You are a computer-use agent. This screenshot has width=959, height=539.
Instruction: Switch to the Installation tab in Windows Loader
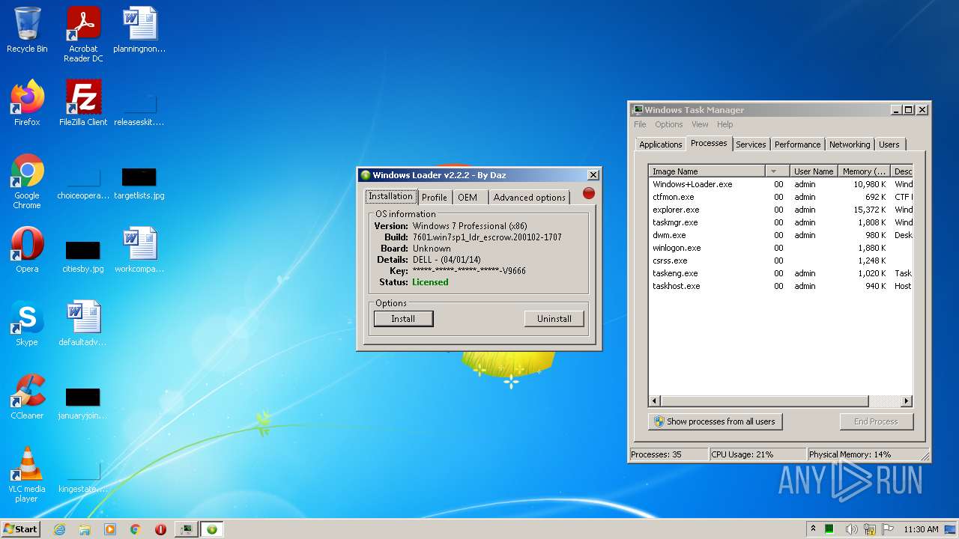click(390, 196)
